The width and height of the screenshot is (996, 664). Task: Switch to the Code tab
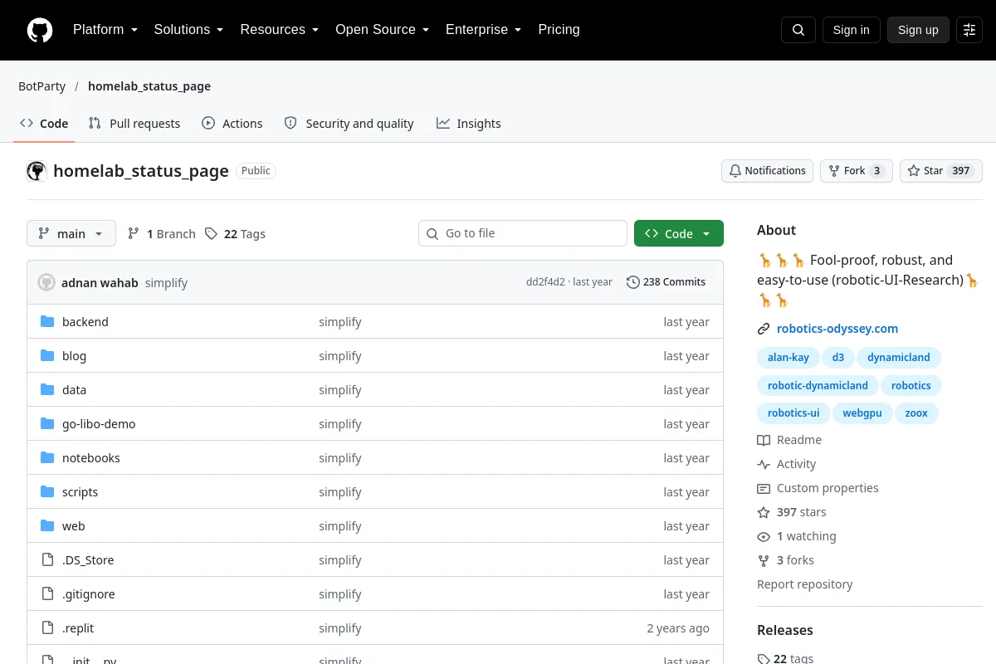(x=44, y=123)
